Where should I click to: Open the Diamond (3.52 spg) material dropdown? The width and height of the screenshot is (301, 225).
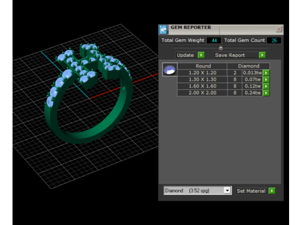point(198,191)
